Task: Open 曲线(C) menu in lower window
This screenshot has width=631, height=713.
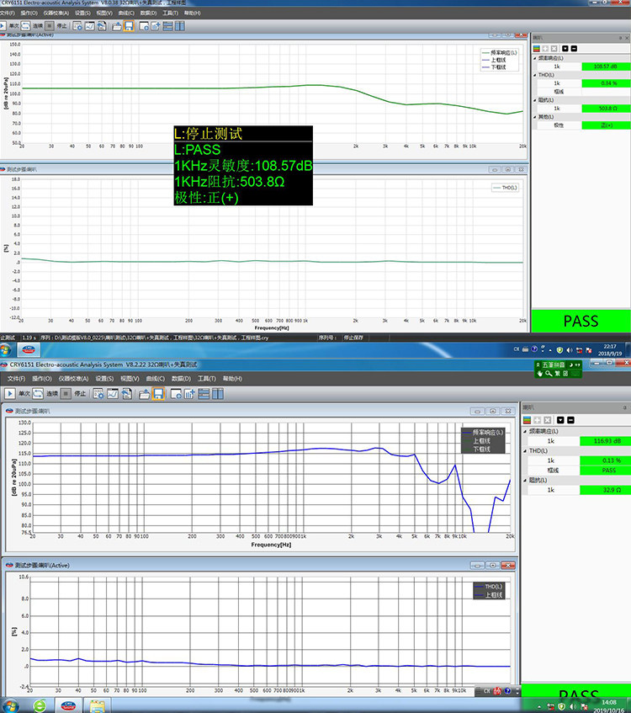Action: tap(155, 378)
